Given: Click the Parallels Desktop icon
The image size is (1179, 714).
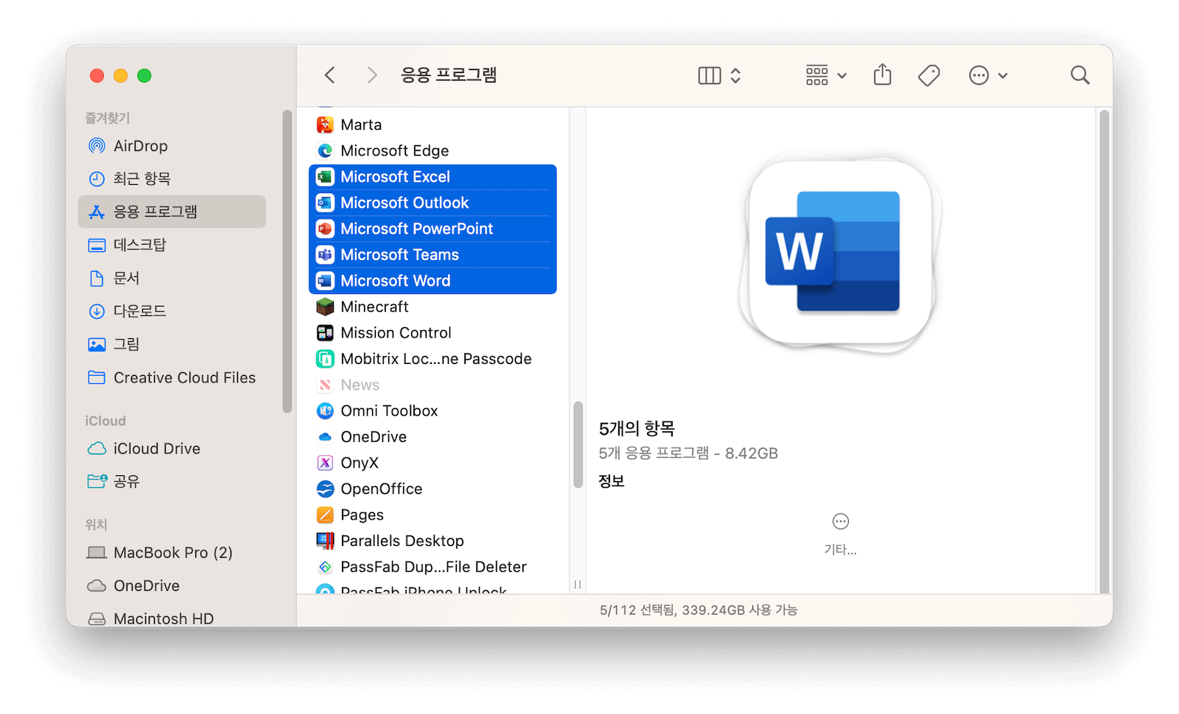Looking at the screenshot, I should point(325,541).
